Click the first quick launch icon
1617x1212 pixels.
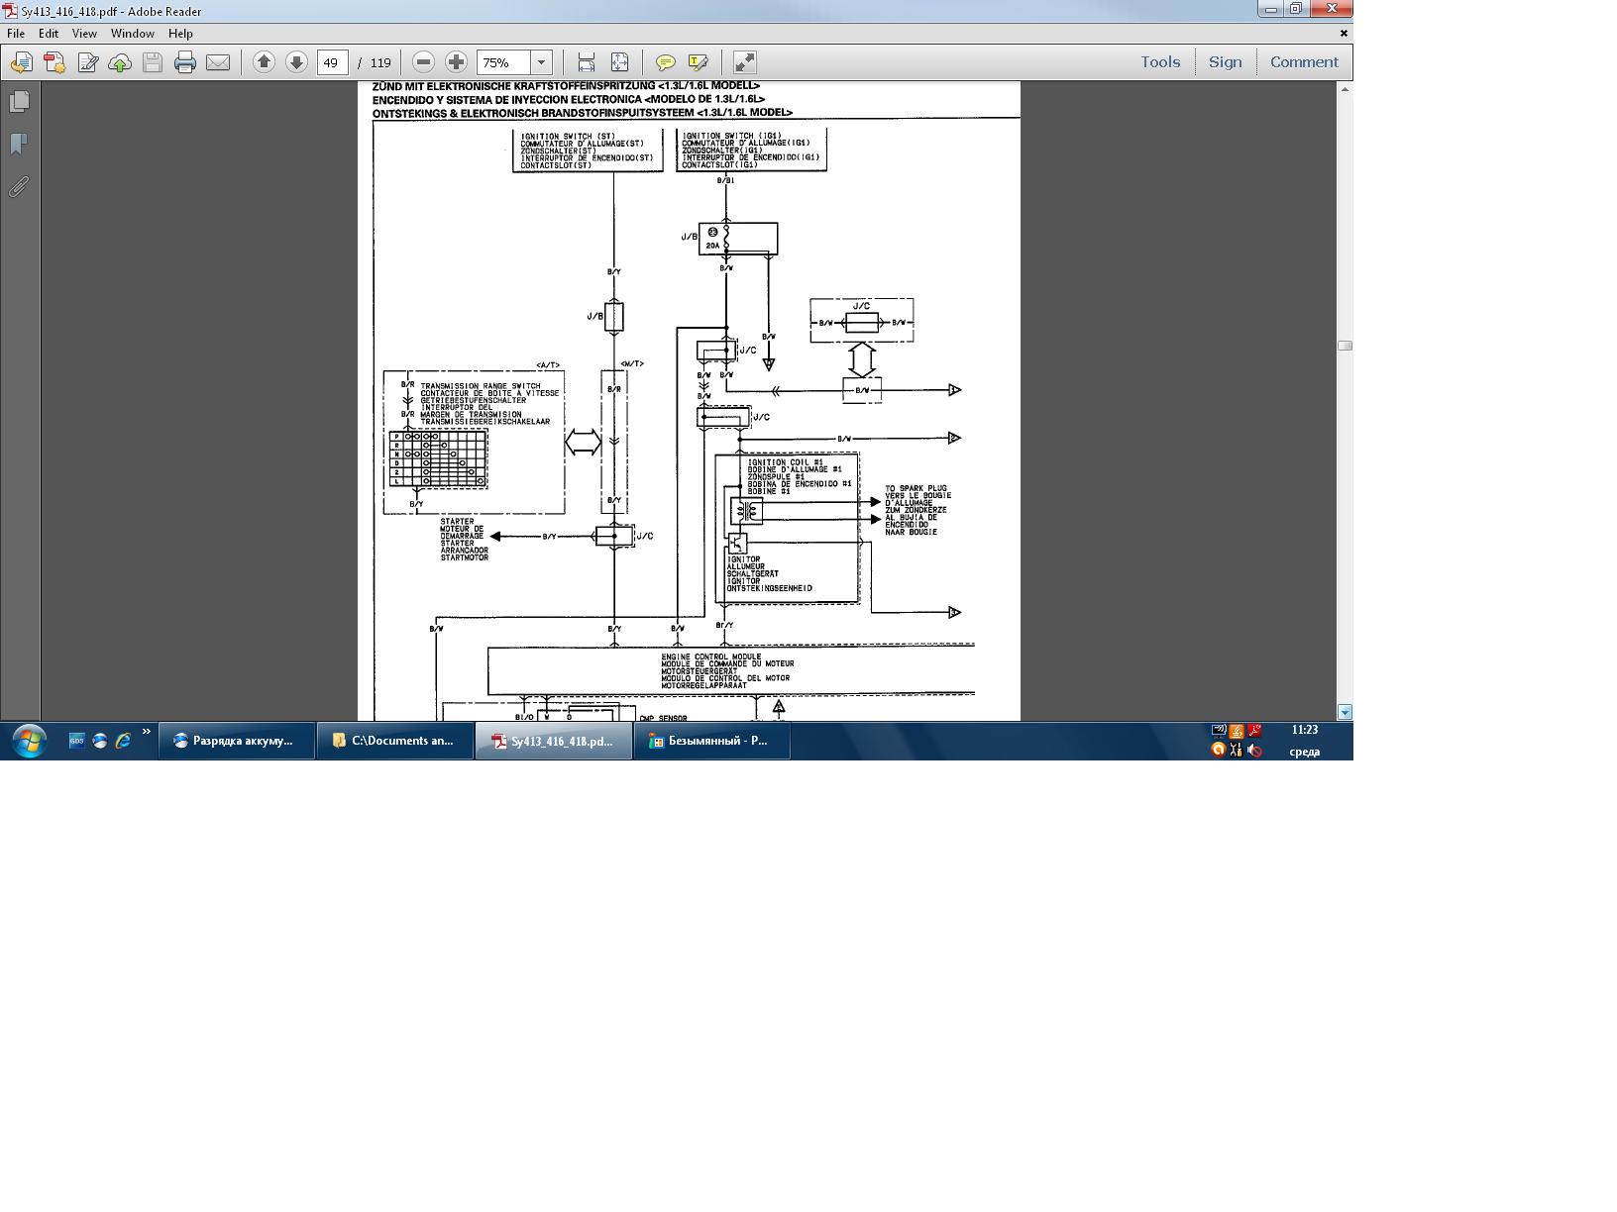click(x=76, y=740)
